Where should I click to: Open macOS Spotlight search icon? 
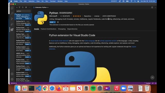point(135,1)
